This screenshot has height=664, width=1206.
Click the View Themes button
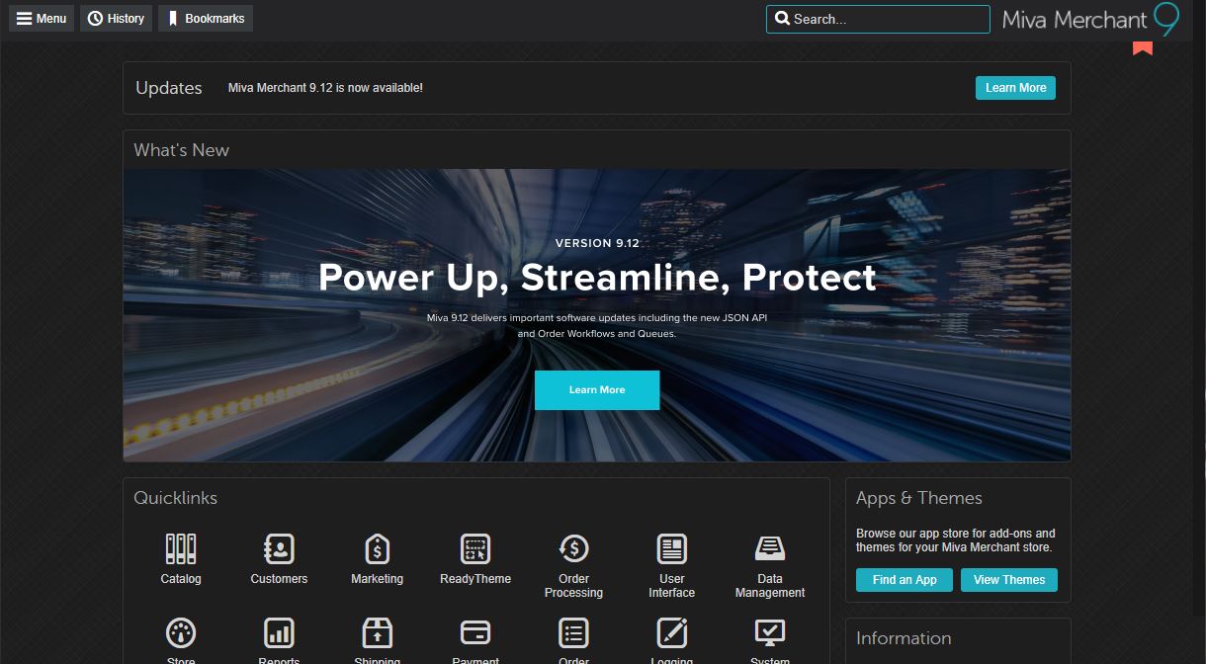point(1009,580)
